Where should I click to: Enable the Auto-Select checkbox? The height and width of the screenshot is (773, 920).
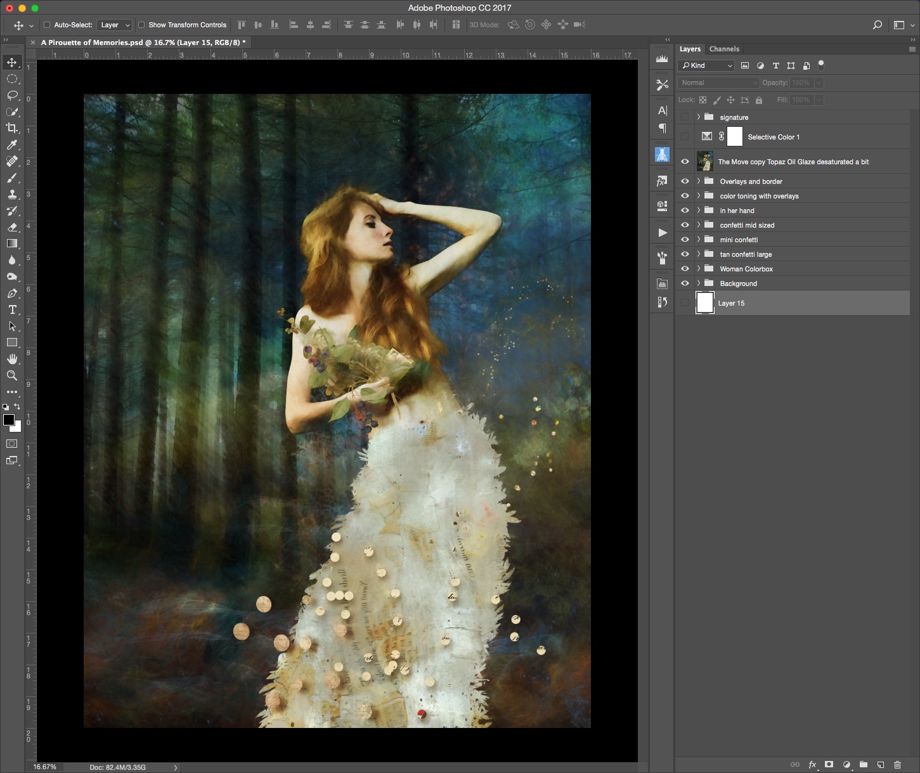[47, 25]
